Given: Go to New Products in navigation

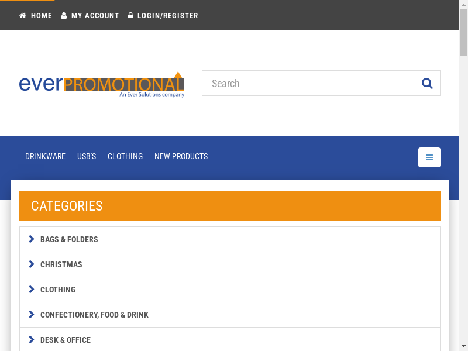Looking at the screenshot, I should 181,156.
